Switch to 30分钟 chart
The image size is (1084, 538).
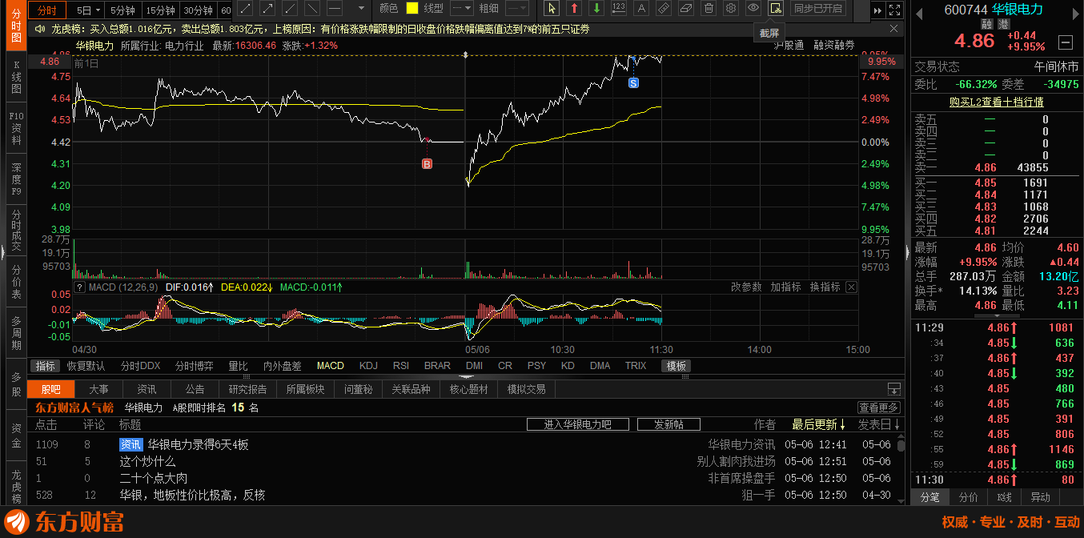[197, 10]
